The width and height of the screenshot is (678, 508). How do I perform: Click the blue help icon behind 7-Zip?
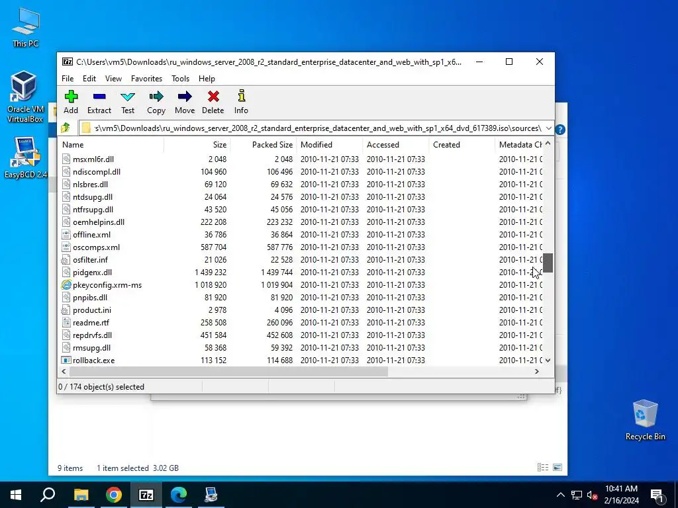(560, 129)
